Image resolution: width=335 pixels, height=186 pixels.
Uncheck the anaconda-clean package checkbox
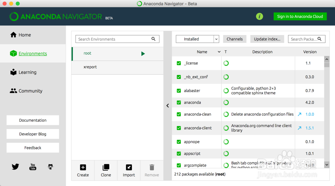(x=179, y=114)
